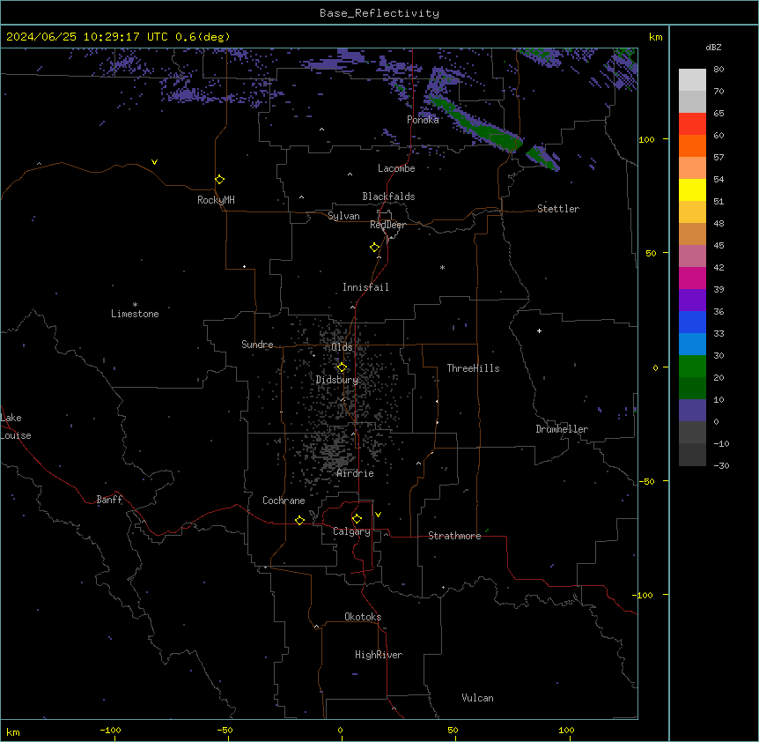Click the yellow diamond marker below RedDeer
Image resolution: width=759 pixels, height=742 pixels.
tap(375, 248)
